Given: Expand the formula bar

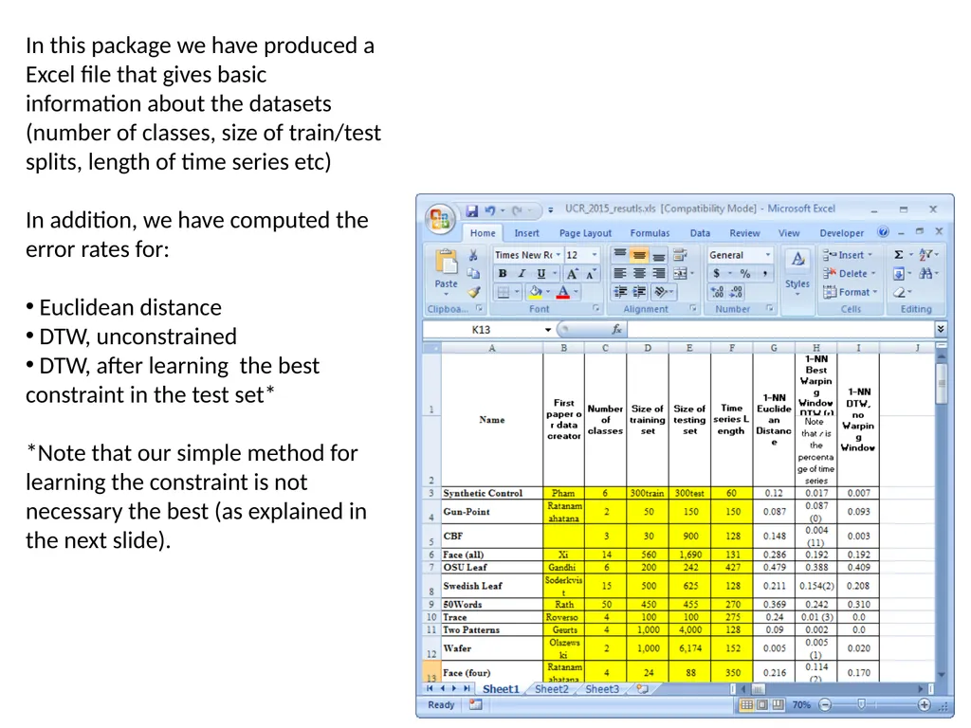Looking at the screenshot, I should point(941,329).
